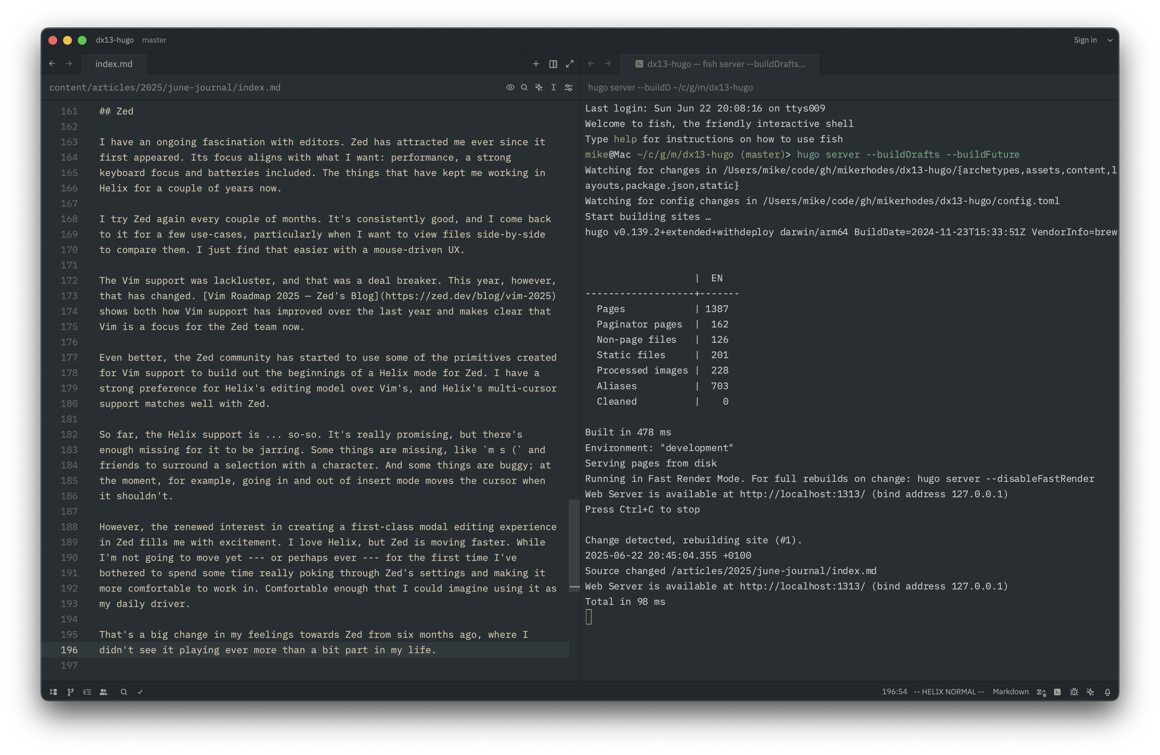
Task: Click 'Source changed /articles/2025/june-journal/index.md' line
Action: point(731,571)
